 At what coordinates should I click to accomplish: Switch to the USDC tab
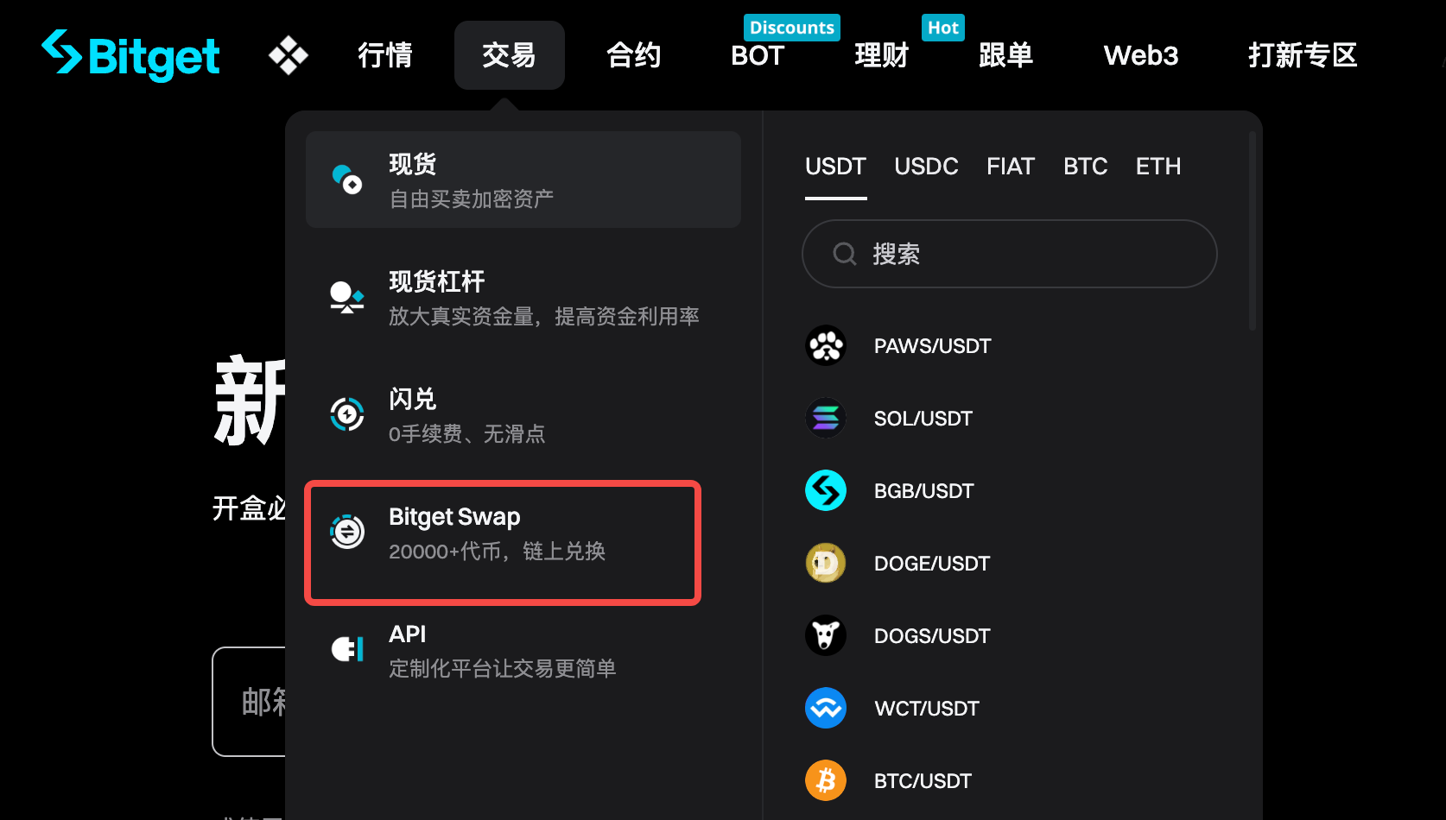click(x=926, y=167)
